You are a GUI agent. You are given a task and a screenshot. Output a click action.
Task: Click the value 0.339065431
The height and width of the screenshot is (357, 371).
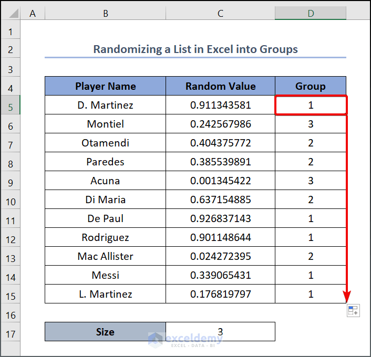(x=220, y=275)
